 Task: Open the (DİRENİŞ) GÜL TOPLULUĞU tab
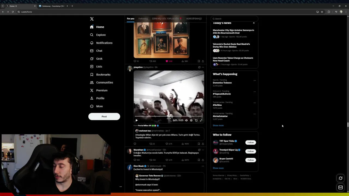click(167, 19)
